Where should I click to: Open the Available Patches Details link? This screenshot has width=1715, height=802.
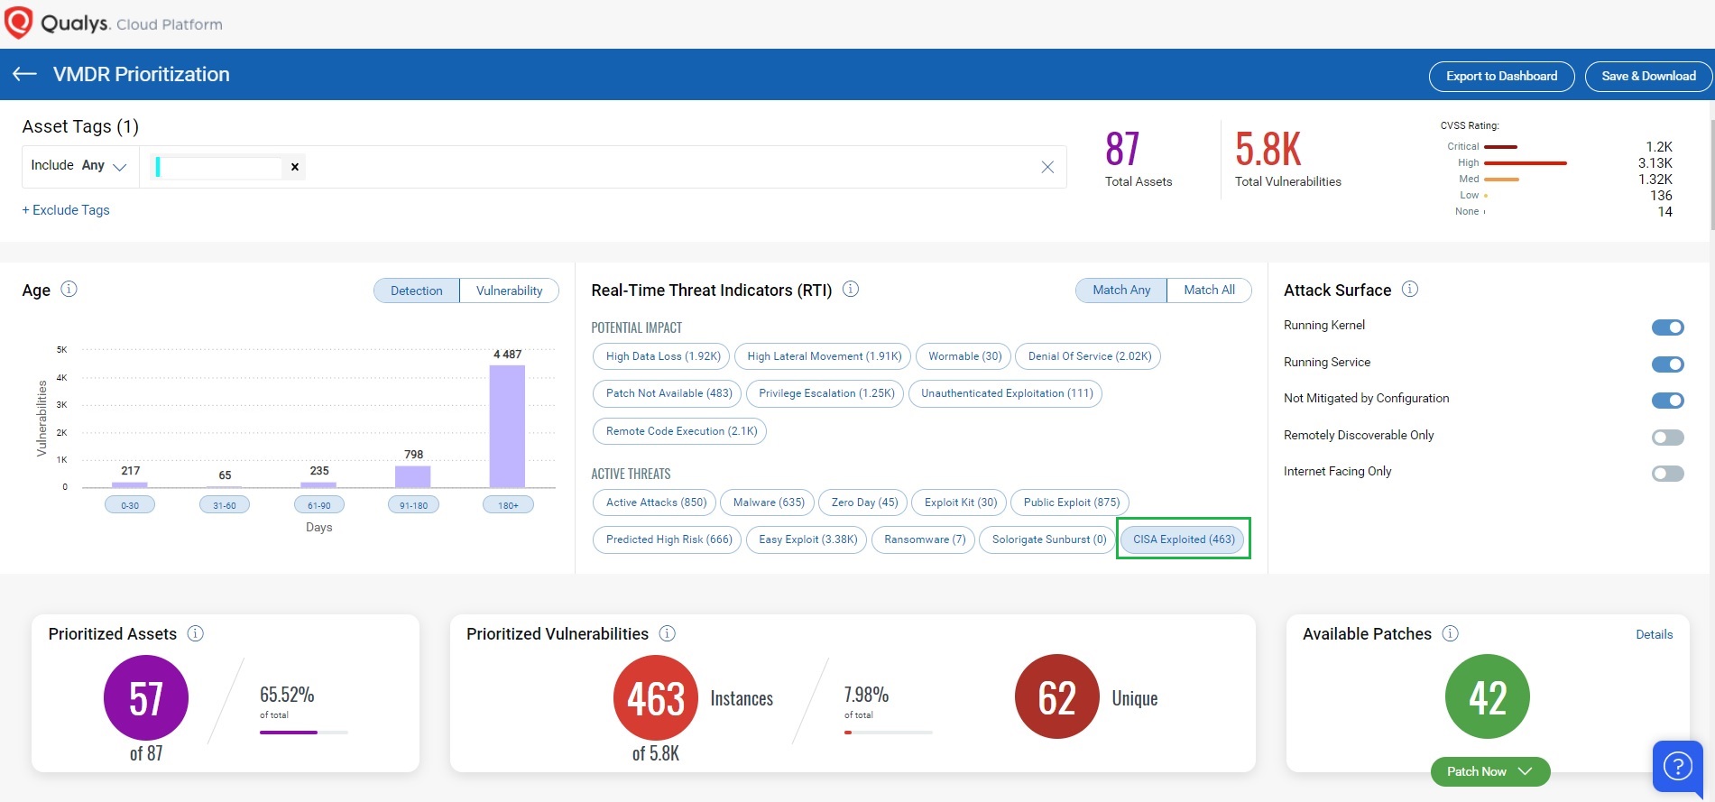pos(1654,634)
